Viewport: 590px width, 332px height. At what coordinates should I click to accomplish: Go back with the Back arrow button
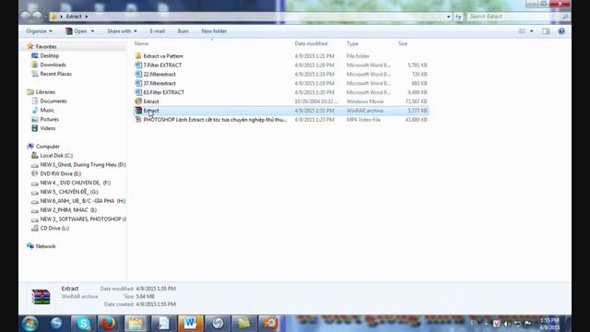(26, 17)
